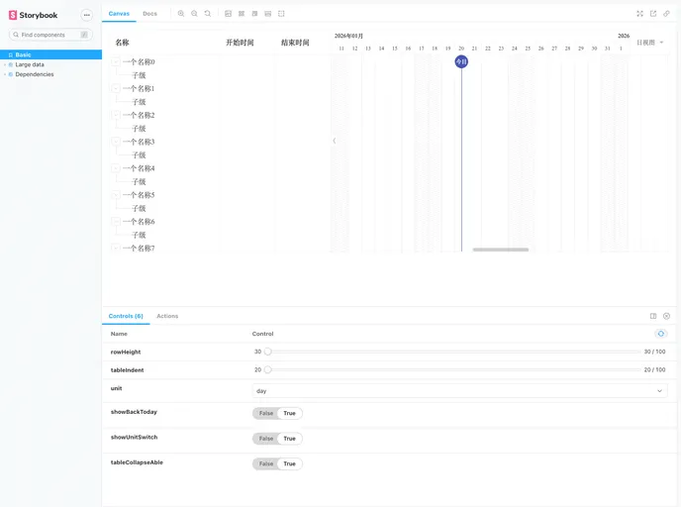
Task: Click the rowHeight control name
Action: click(126, 352)
